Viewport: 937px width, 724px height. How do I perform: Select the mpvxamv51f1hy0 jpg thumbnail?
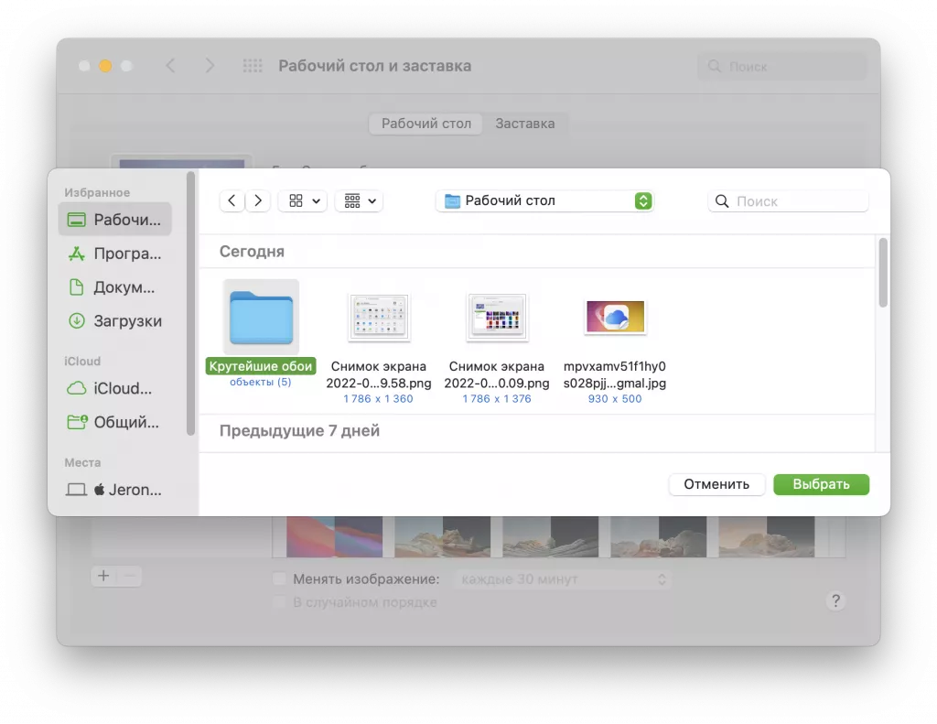coord(615,317)
